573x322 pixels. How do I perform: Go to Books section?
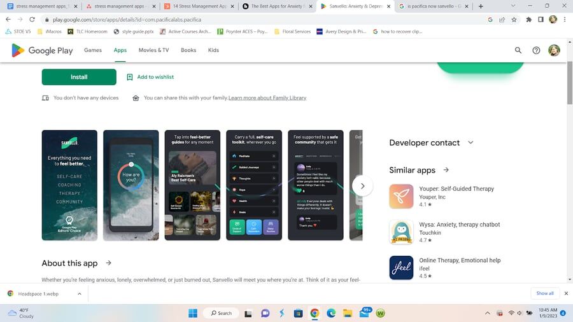(188, 50)
